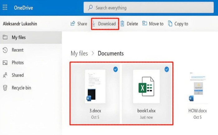Open My files in the sidebar
The image size is (218, 135).
(x=19, y=38)
